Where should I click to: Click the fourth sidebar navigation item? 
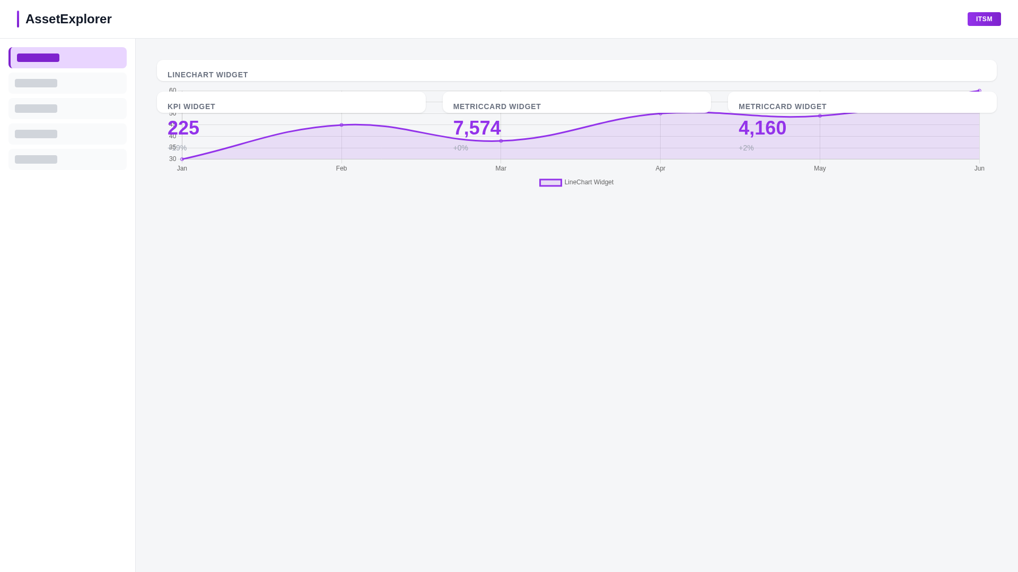[x=67, y=134]
